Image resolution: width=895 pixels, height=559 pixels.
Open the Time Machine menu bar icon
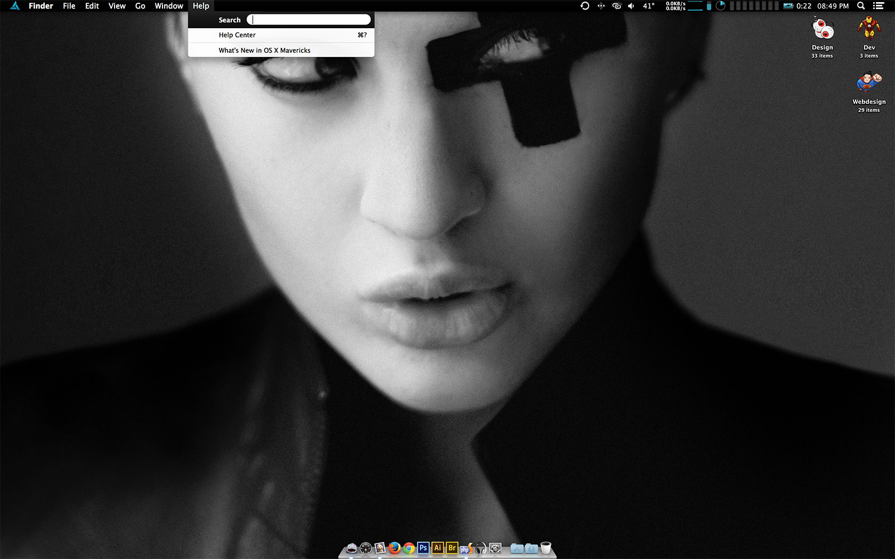(x=585, y=6)
